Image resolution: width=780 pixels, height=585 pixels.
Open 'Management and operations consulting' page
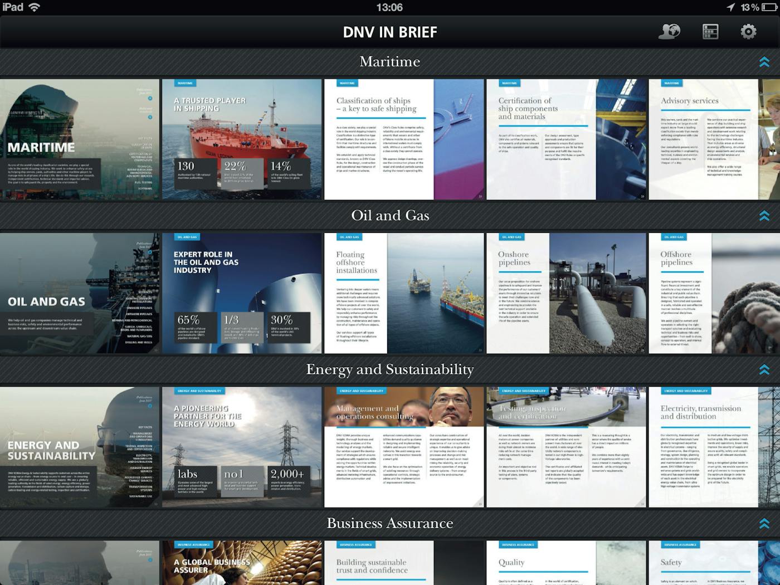pyautogui.click(x=404, y=447)
